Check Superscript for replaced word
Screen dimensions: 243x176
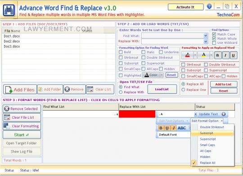(206, 70)
